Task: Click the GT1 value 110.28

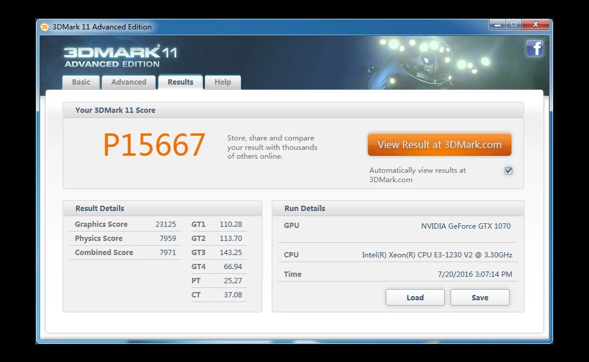Action: [x=231, y=224]
